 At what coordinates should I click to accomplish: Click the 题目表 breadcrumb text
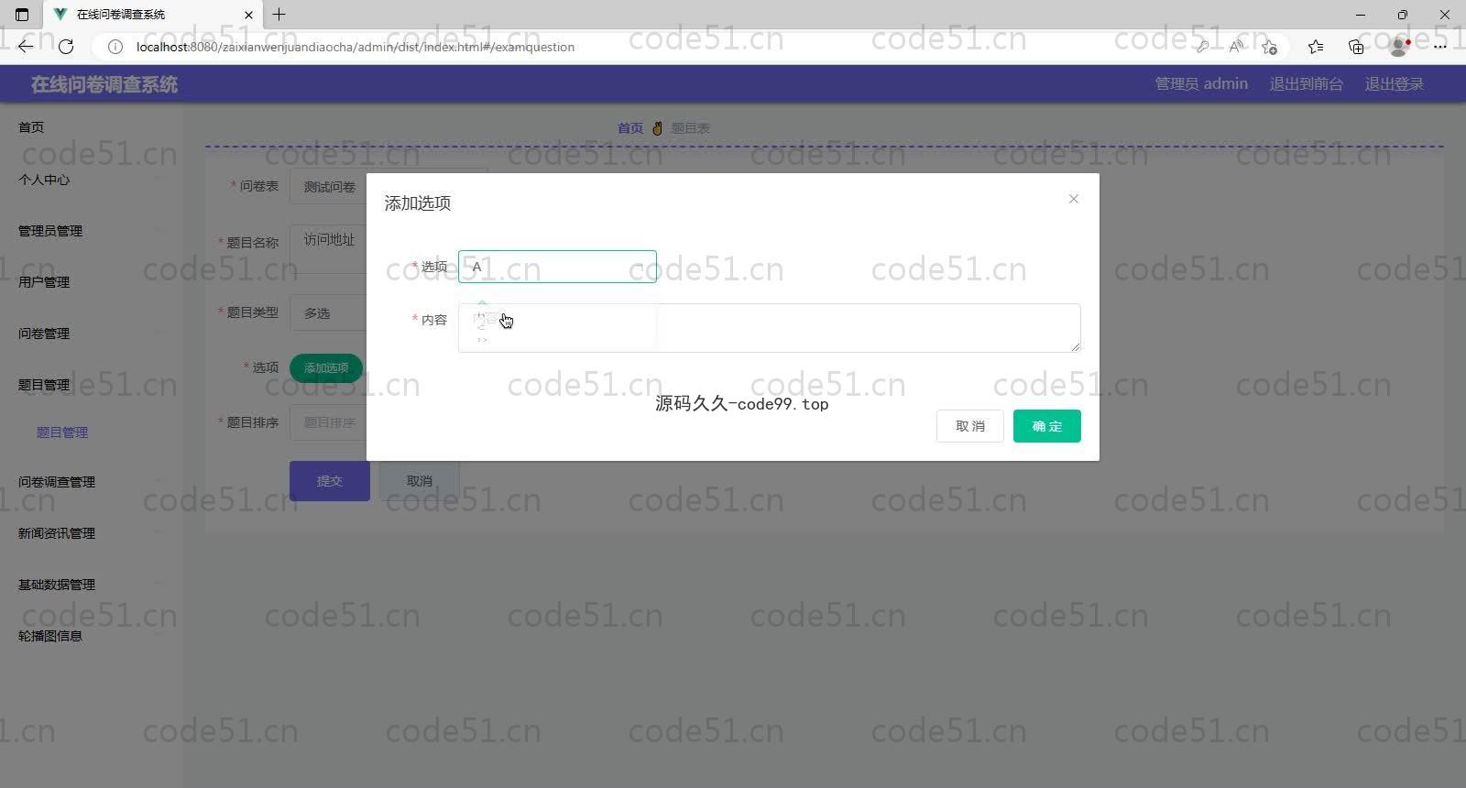[x=691, y=128]
